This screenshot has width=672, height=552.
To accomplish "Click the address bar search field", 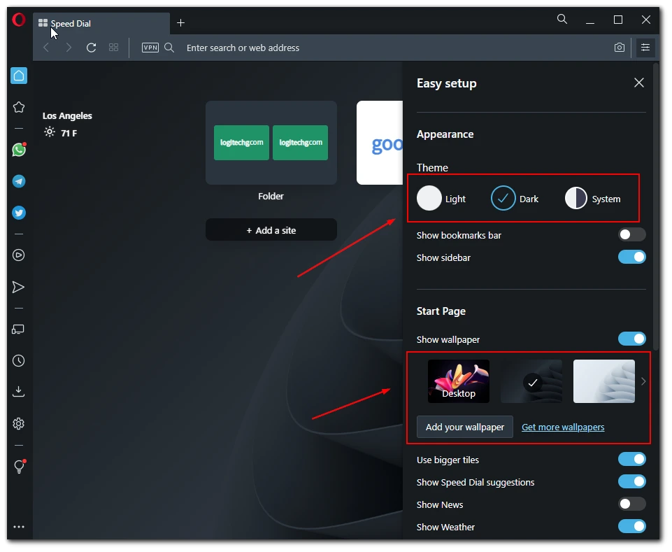I will pos(386,48).
